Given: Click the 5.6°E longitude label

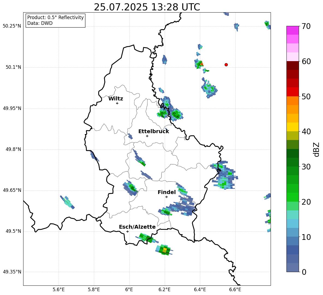Looking at the screenshot, I should pyautogui.click(x=59, y=290).
